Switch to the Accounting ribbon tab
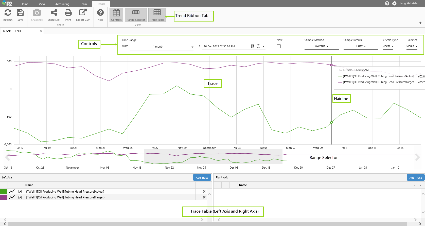This screenshot has height=226, width=425. (x=62, y=4)
